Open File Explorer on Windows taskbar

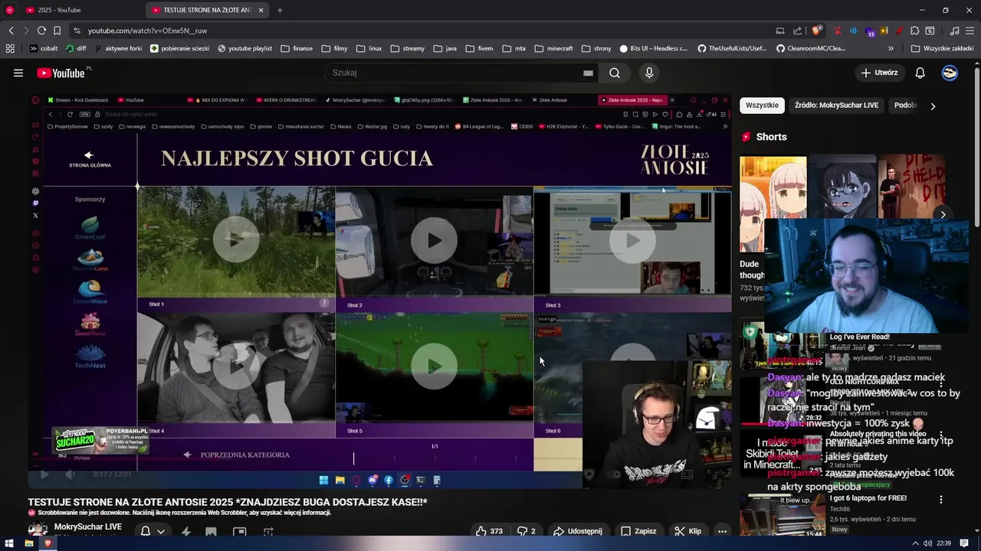(x=28, y=543)
